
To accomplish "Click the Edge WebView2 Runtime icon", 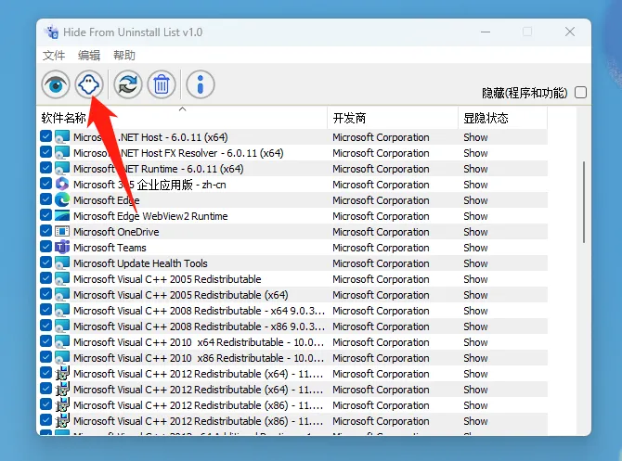I will (x=62, y=215).
